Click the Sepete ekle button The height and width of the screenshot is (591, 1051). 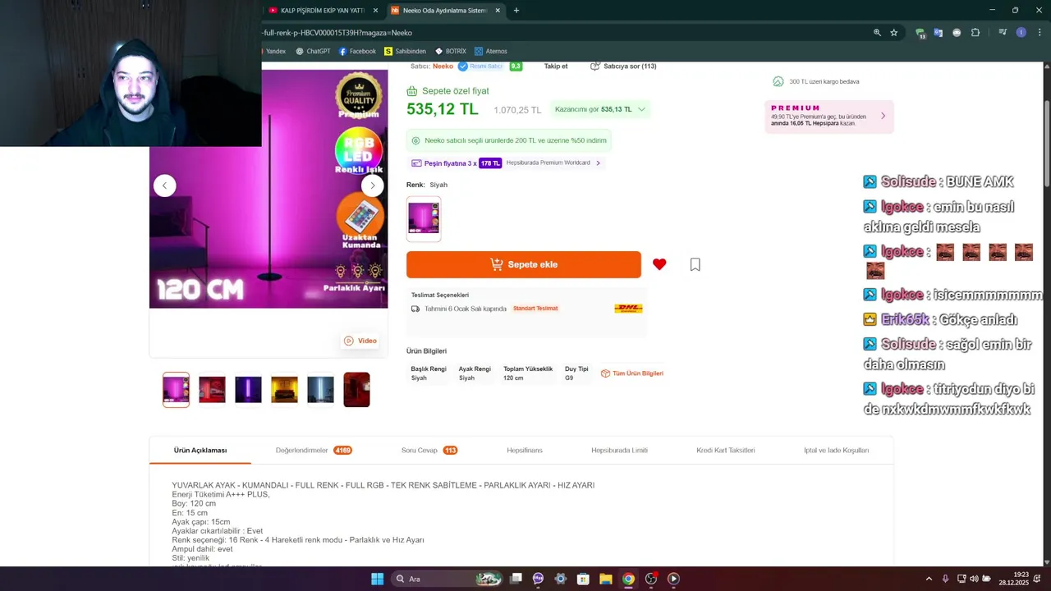tap(524, 264)
